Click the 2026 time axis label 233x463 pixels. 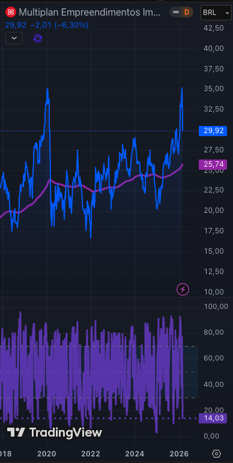(x=179, y=453)
